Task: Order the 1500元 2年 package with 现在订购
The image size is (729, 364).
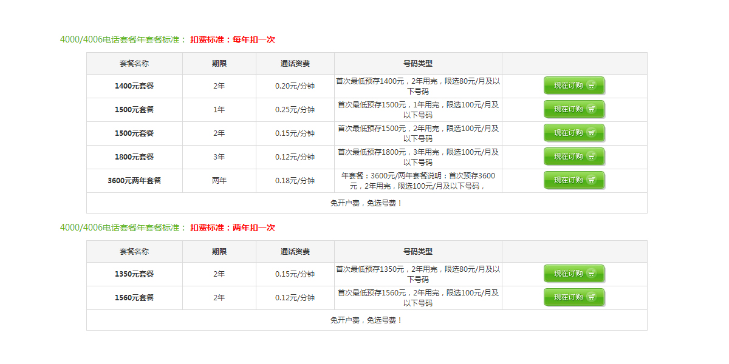Action: click(573, 133)
